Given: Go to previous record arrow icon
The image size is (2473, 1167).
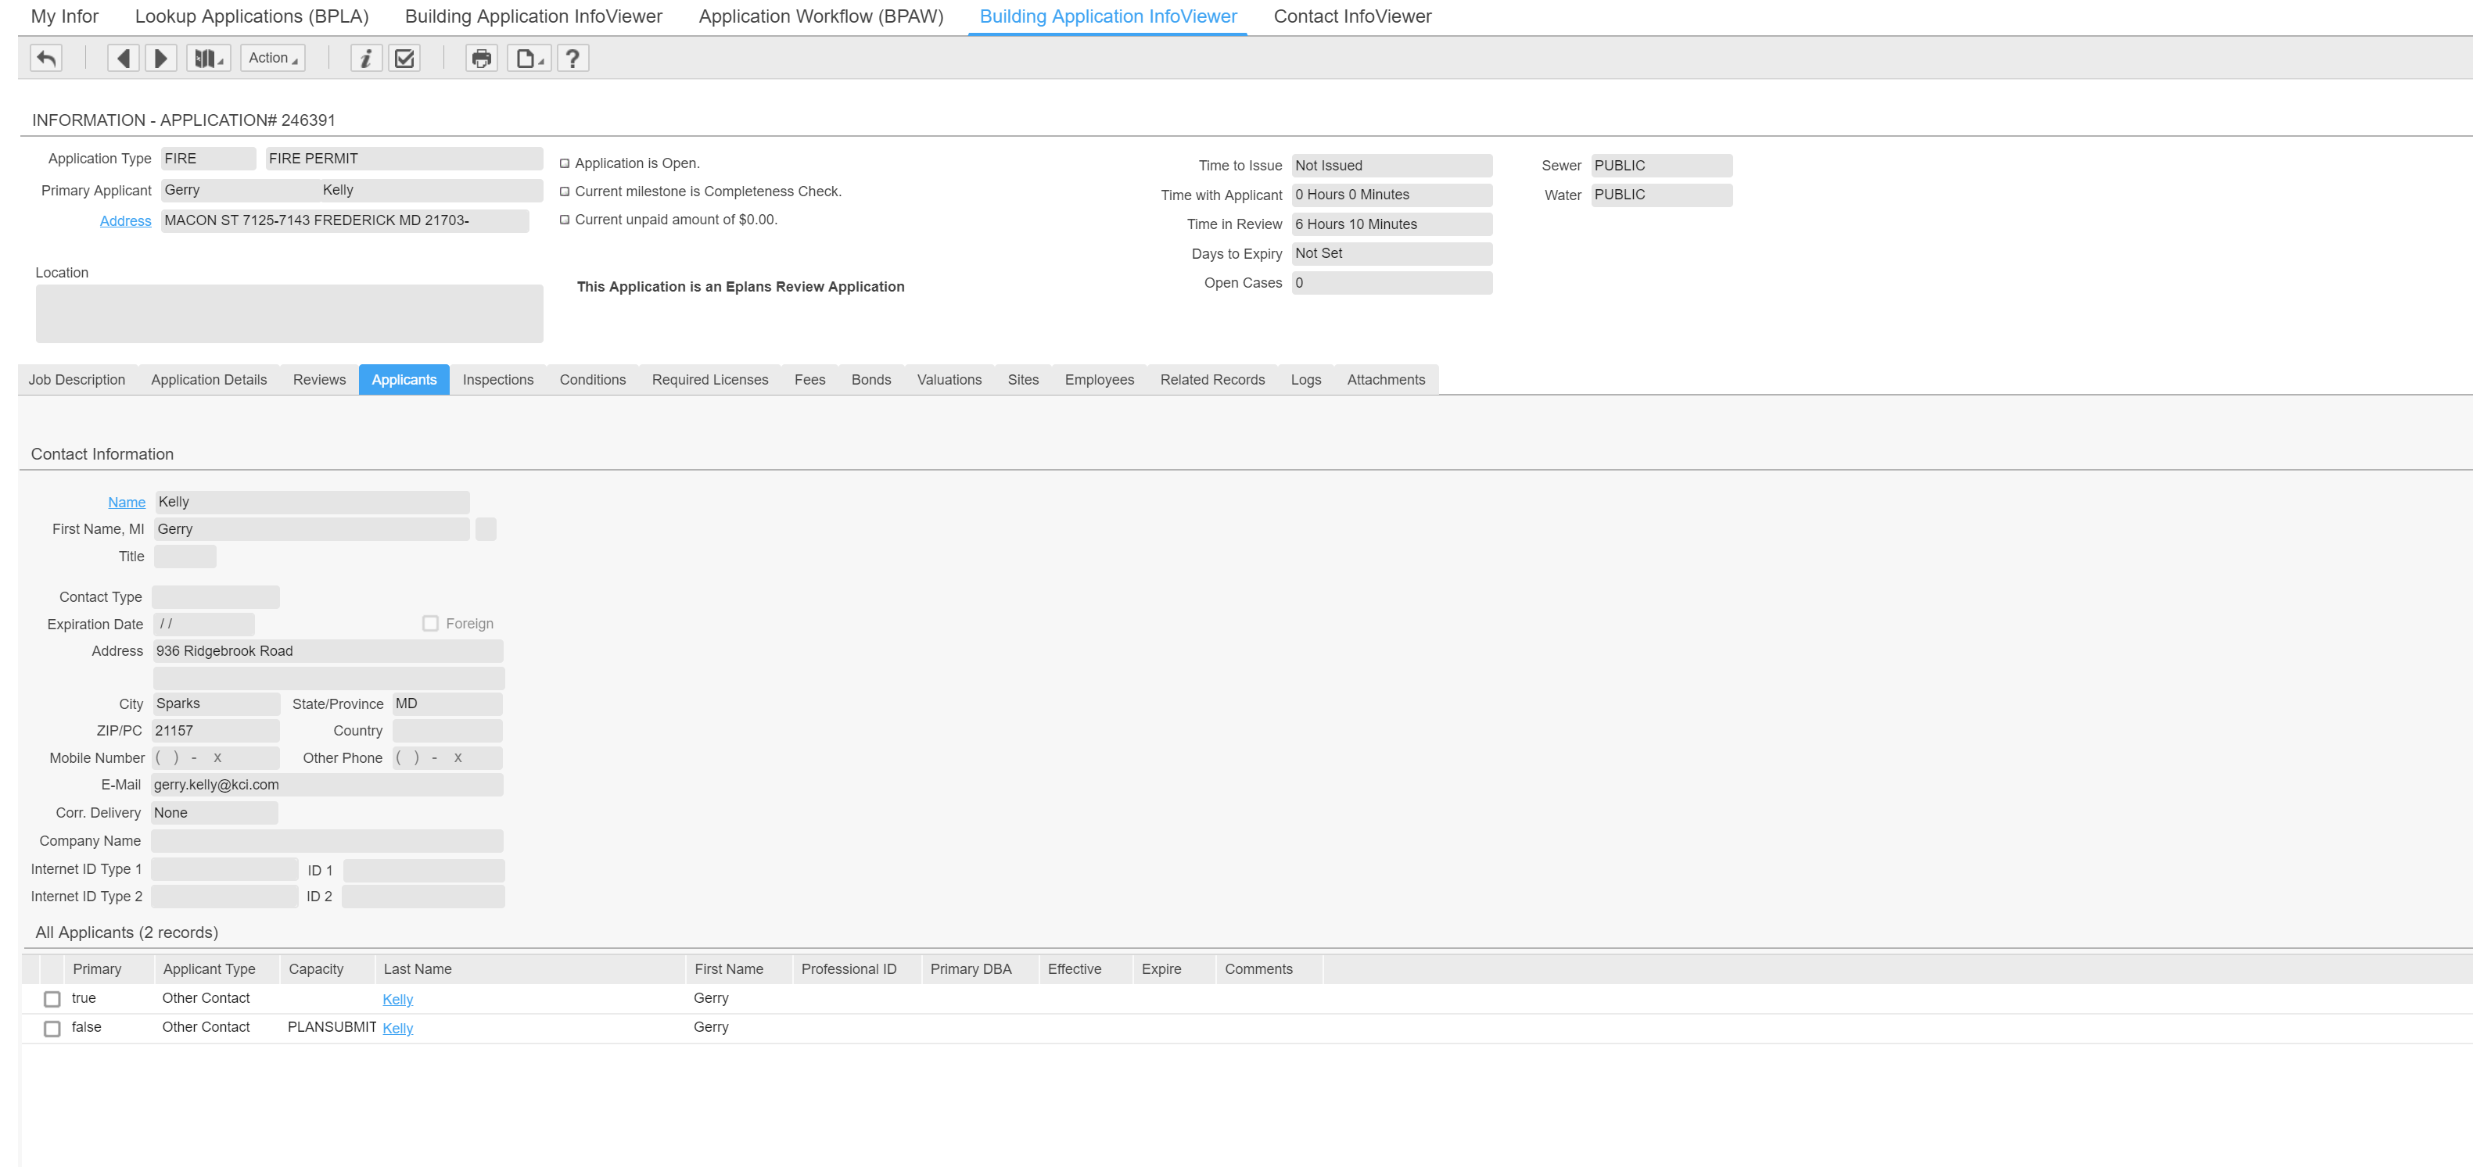Looking at the screenshot, I should coord(123,59).
